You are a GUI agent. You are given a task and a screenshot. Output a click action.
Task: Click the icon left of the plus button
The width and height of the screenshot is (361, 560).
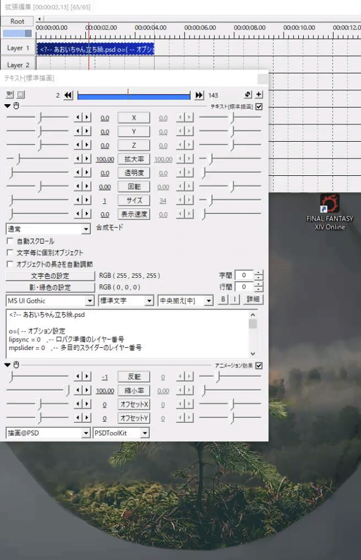tap(248, 95)
